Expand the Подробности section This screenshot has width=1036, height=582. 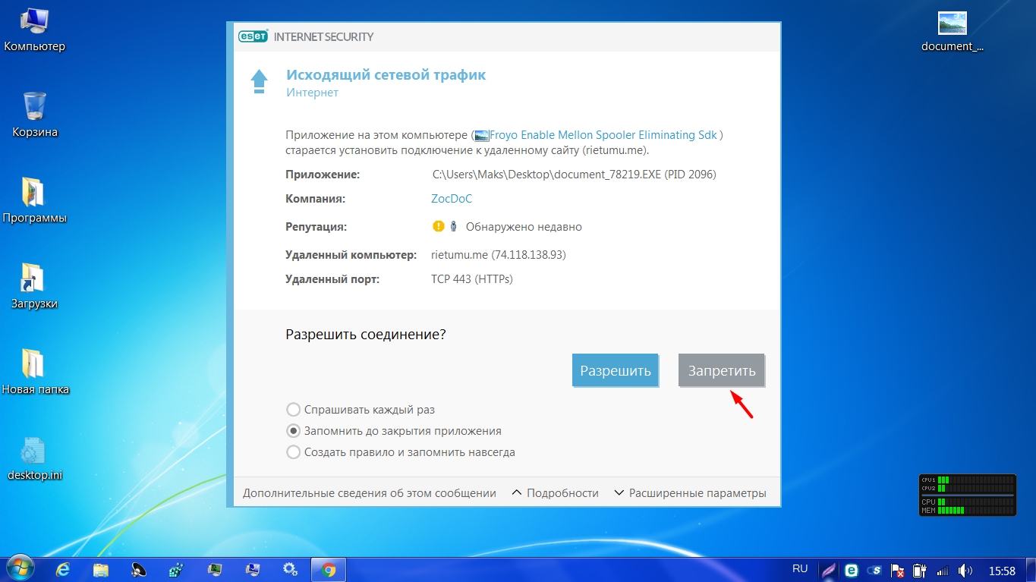click(x=556, y=493)
